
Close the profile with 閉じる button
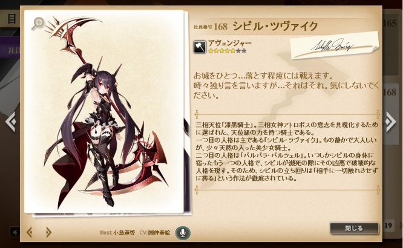354,228
